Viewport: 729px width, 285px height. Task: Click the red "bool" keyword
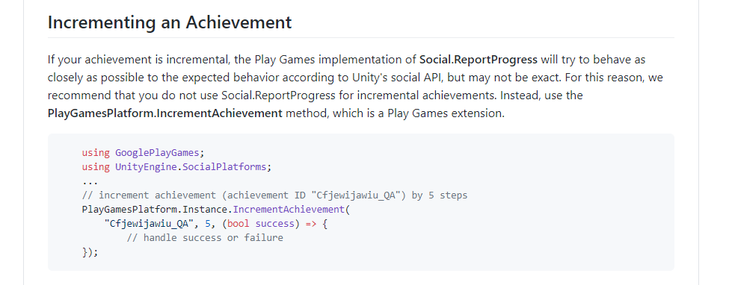coord(239,224)
